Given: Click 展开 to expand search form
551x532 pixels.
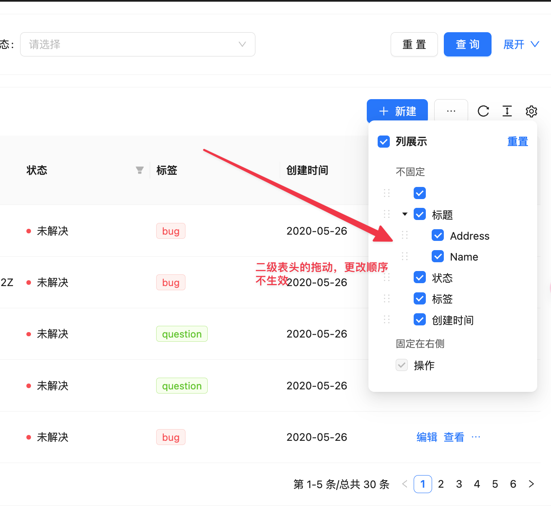Looking at the screenshot, I should 514,44.
